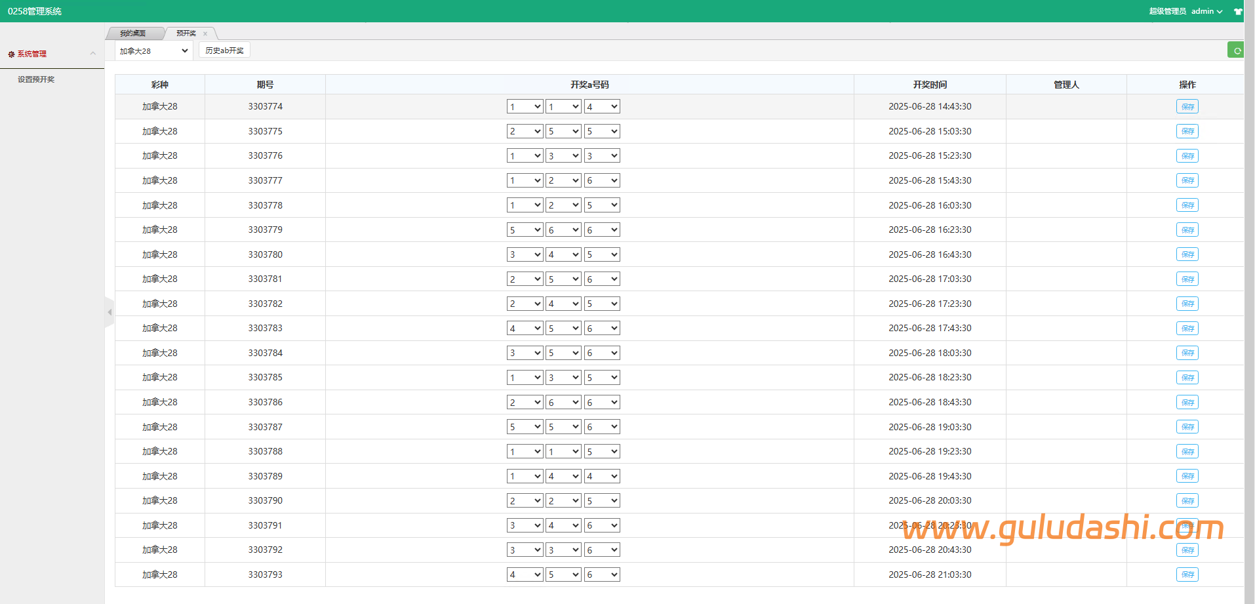Image resolution: width=1255 pixels, height=604 pixels.
Task: Click the 历史ab开奖 button
Action: (x=224, y=50)
